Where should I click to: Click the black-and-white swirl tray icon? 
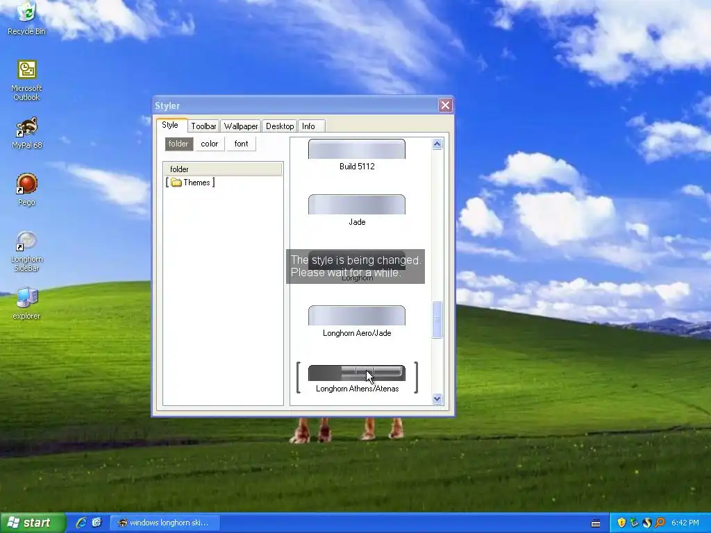(x=647, y=523)
